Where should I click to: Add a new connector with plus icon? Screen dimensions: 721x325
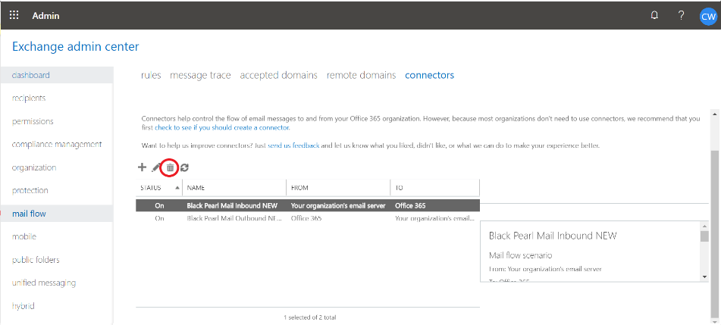tap(142, 167)
